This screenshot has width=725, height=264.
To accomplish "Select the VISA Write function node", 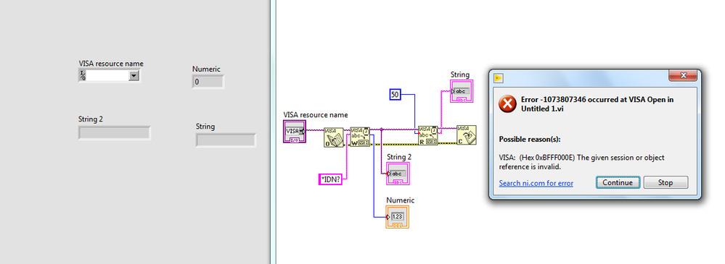I will (360, 137).
